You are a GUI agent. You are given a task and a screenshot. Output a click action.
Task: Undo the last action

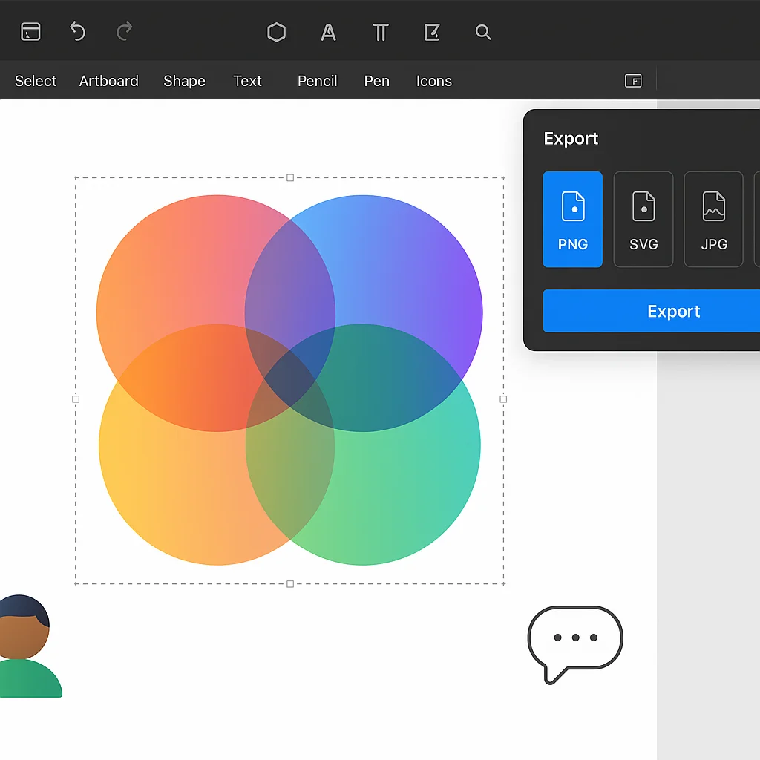77,32
